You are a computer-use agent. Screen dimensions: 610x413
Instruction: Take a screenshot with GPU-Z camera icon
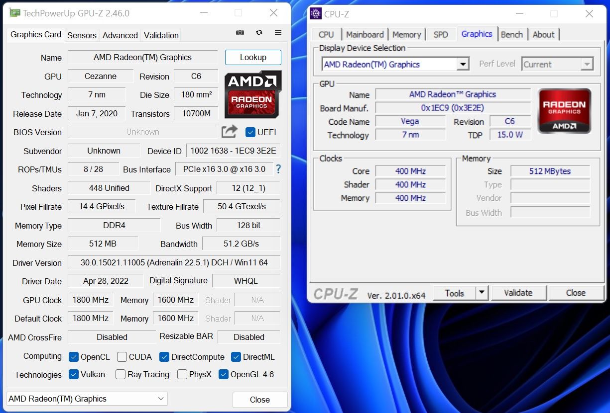[240, 33]
